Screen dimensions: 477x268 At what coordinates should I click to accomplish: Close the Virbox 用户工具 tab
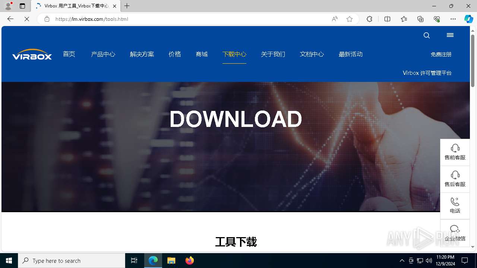pyautogui.click(x=114, y=6)
